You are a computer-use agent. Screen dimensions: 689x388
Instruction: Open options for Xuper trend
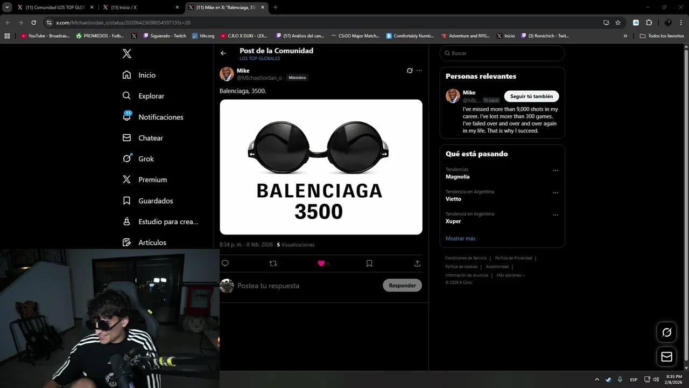[x=556, y=214]
